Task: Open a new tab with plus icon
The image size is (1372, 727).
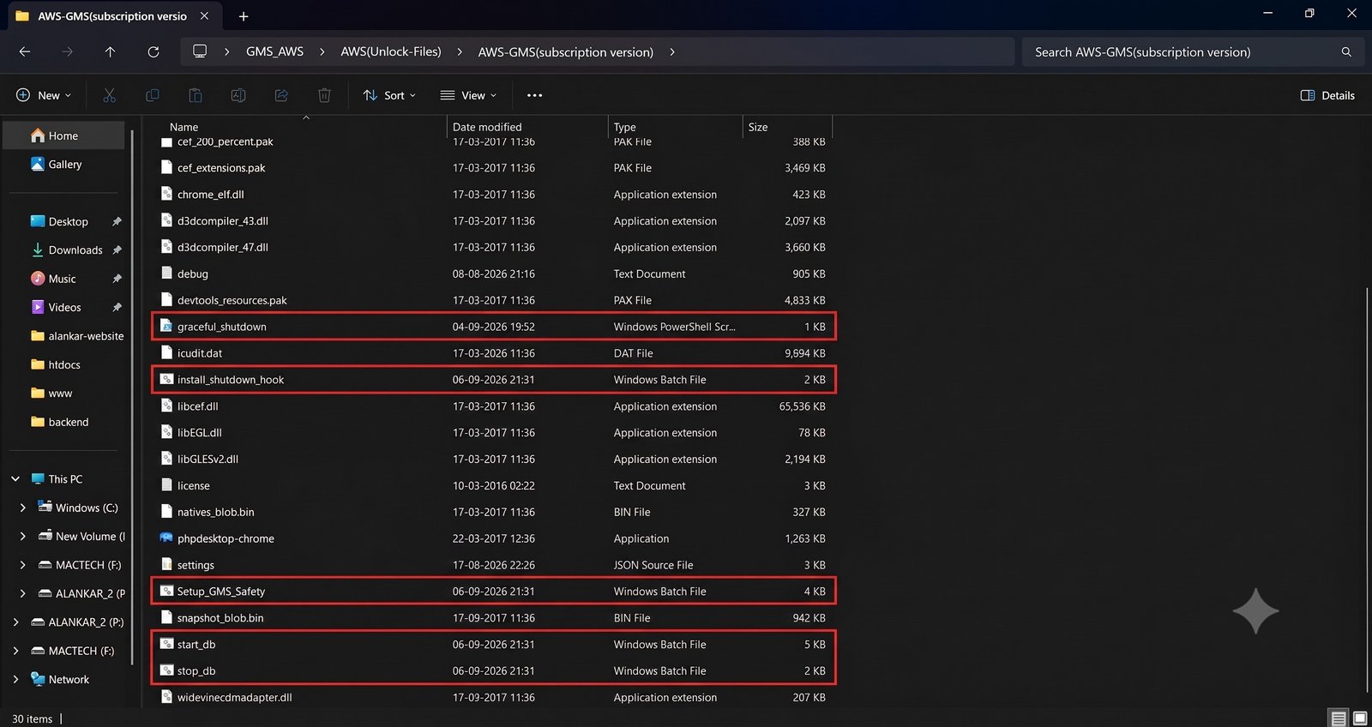Action: 244,16
